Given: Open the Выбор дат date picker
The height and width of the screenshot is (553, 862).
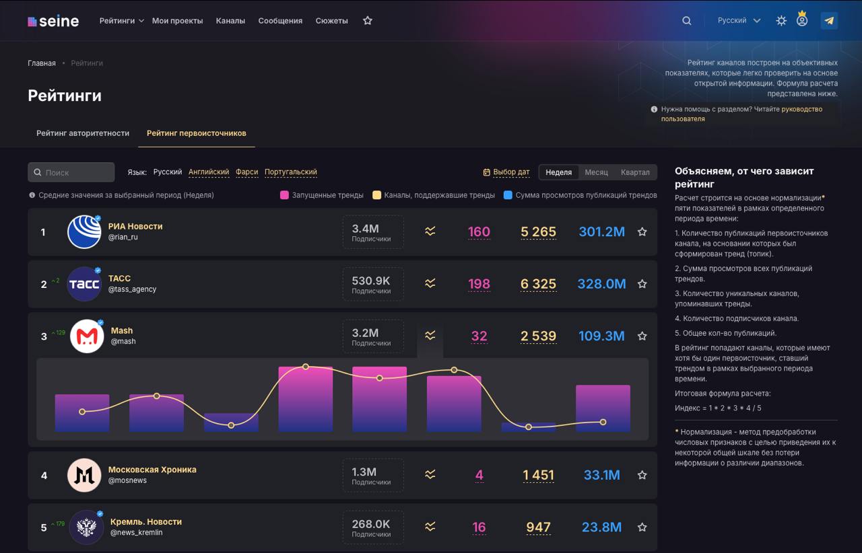Looking at the screenshot, I should pos(506,172).
